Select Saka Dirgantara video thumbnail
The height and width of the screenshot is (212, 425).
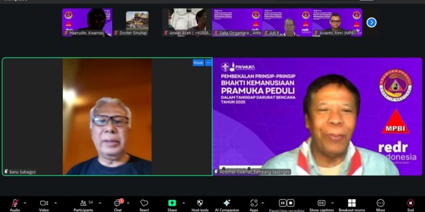[x=237, y=22]
